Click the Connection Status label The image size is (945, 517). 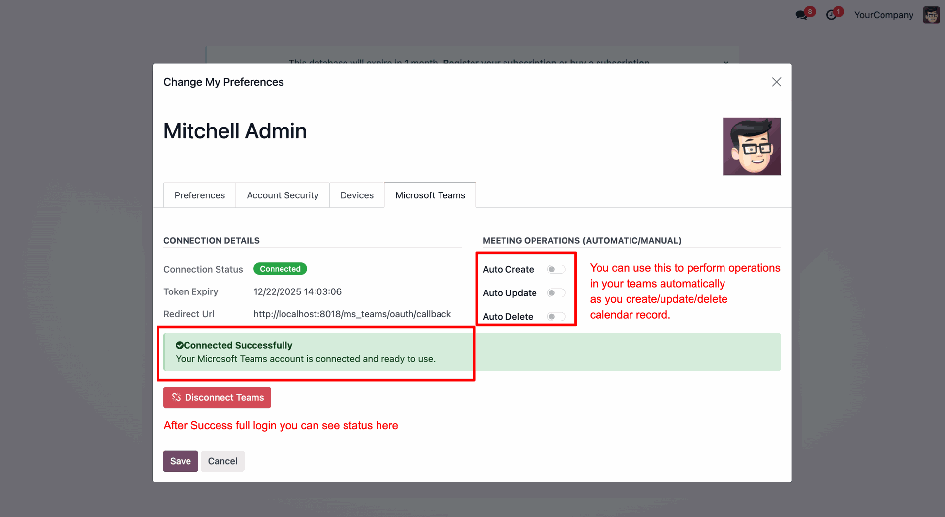(x=203, y=269)
